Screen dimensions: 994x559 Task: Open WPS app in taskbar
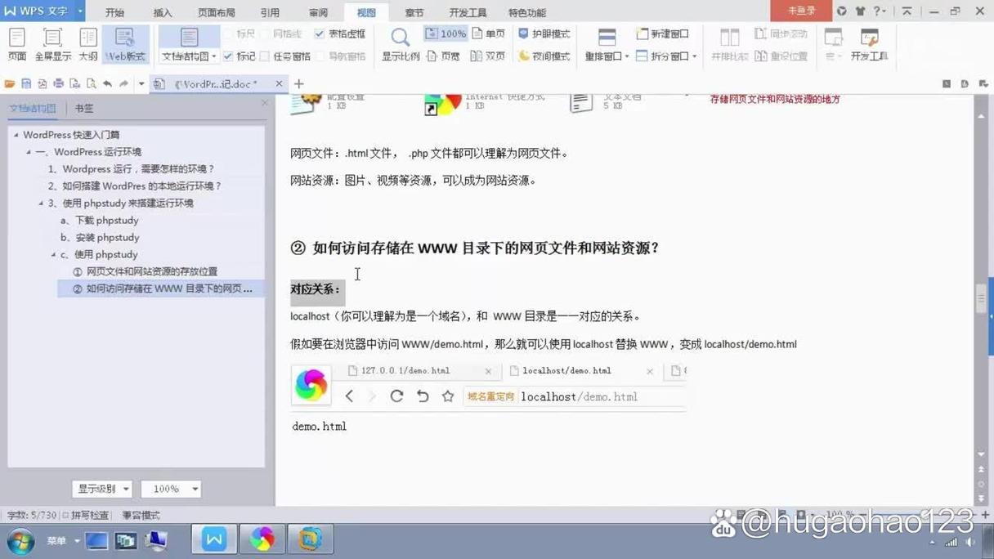214,539
